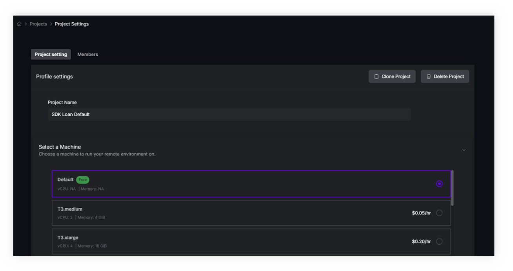
Task: Click the machine list scrollbar
Action: tap(452, 188)
